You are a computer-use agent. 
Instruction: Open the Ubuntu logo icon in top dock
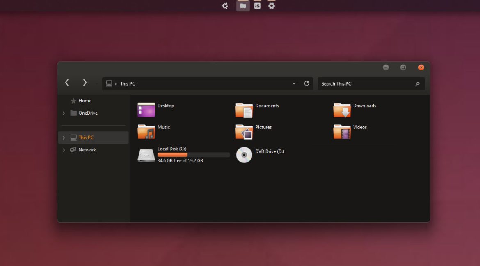coord(225,6)
